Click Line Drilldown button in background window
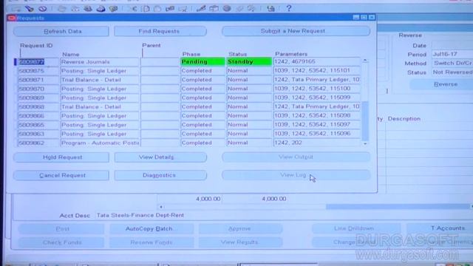Viewport: 473px width, 266px height. pyautogui.click(x=356, y=228)
